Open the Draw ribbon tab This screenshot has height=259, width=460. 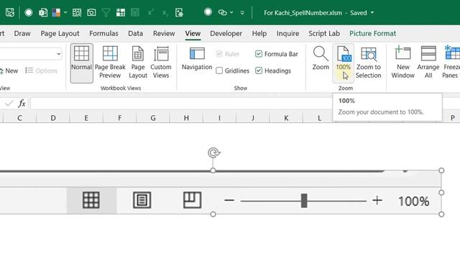(x=22, y=34)
